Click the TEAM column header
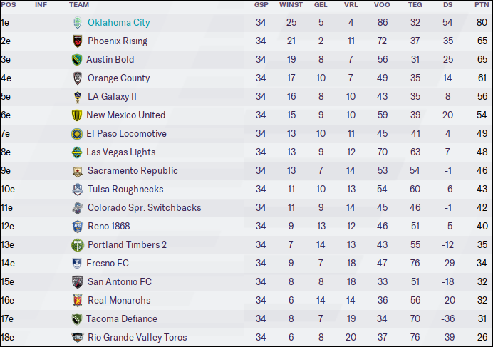The image size is (493, 347). click(79, 5)
